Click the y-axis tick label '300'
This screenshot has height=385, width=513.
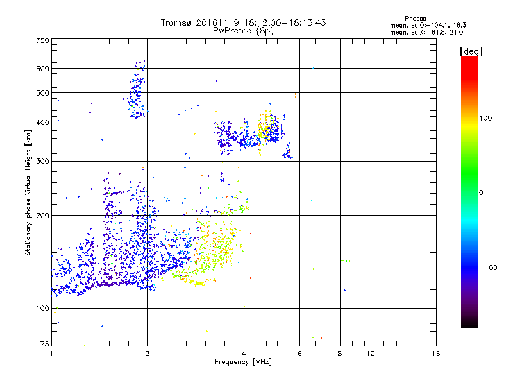click(x=42, y=162)
